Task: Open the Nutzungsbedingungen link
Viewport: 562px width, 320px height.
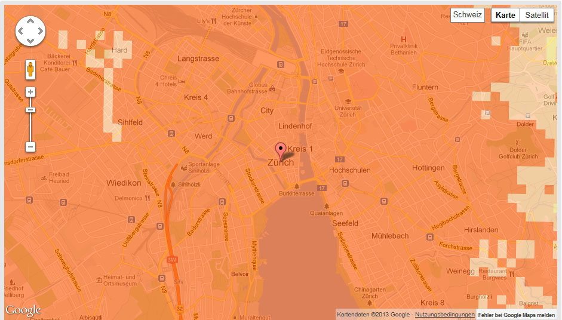Action: [x=445, y=314]
